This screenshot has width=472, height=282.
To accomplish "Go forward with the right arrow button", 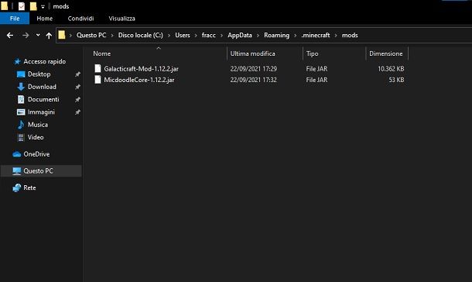I will coord(26,36).
